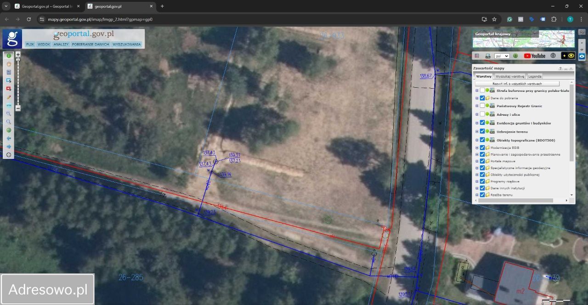Open the PLIK menu
Viewport: 588px width, 305px height.
pos(30,45)
